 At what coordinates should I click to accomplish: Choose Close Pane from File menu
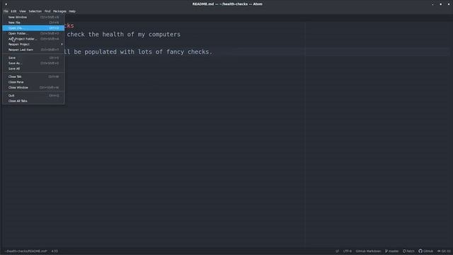pos(33,82)
